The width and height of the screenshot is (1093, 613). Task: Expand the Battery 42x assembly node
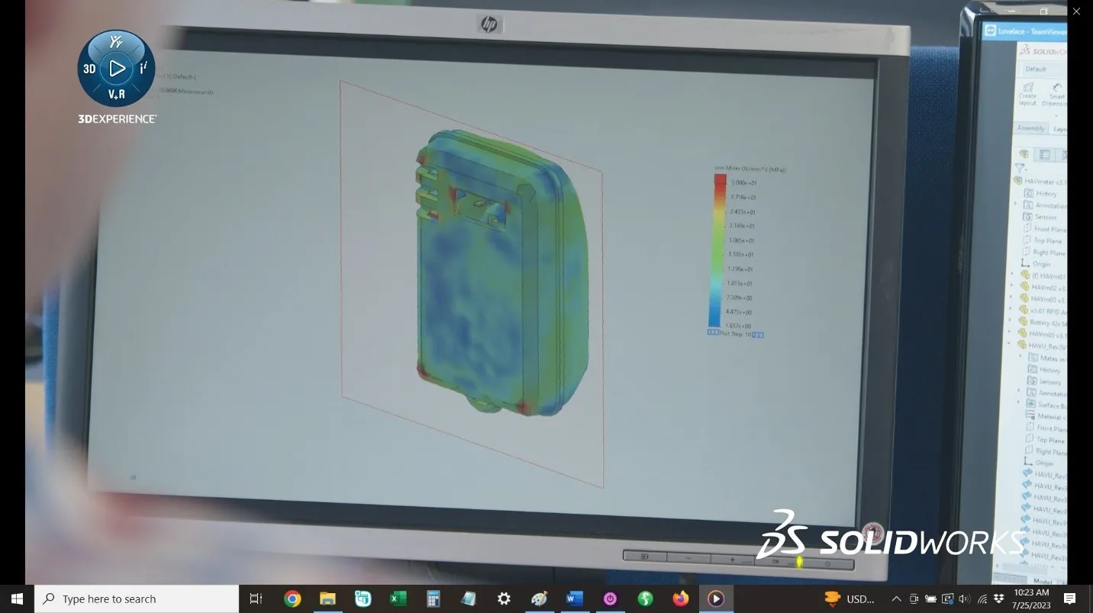(x=1011, y=321)
